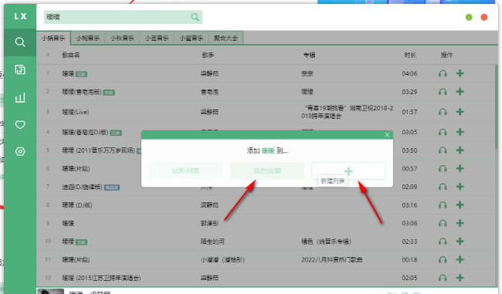This screenshot has width=502, height=294.
Task: Click the LX logo in sidebar
Action: [x=20, y=16]
